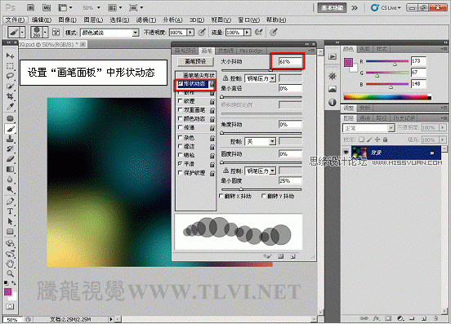Select the Quick Selection tool
451x324 pixels.
coord(10,86)
